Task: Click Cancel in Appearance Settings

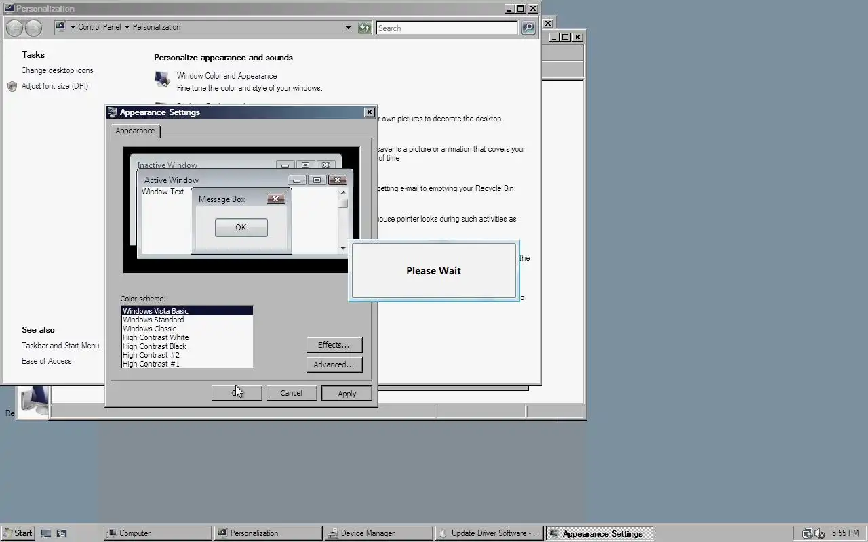Action: click(x=291, y=393)
